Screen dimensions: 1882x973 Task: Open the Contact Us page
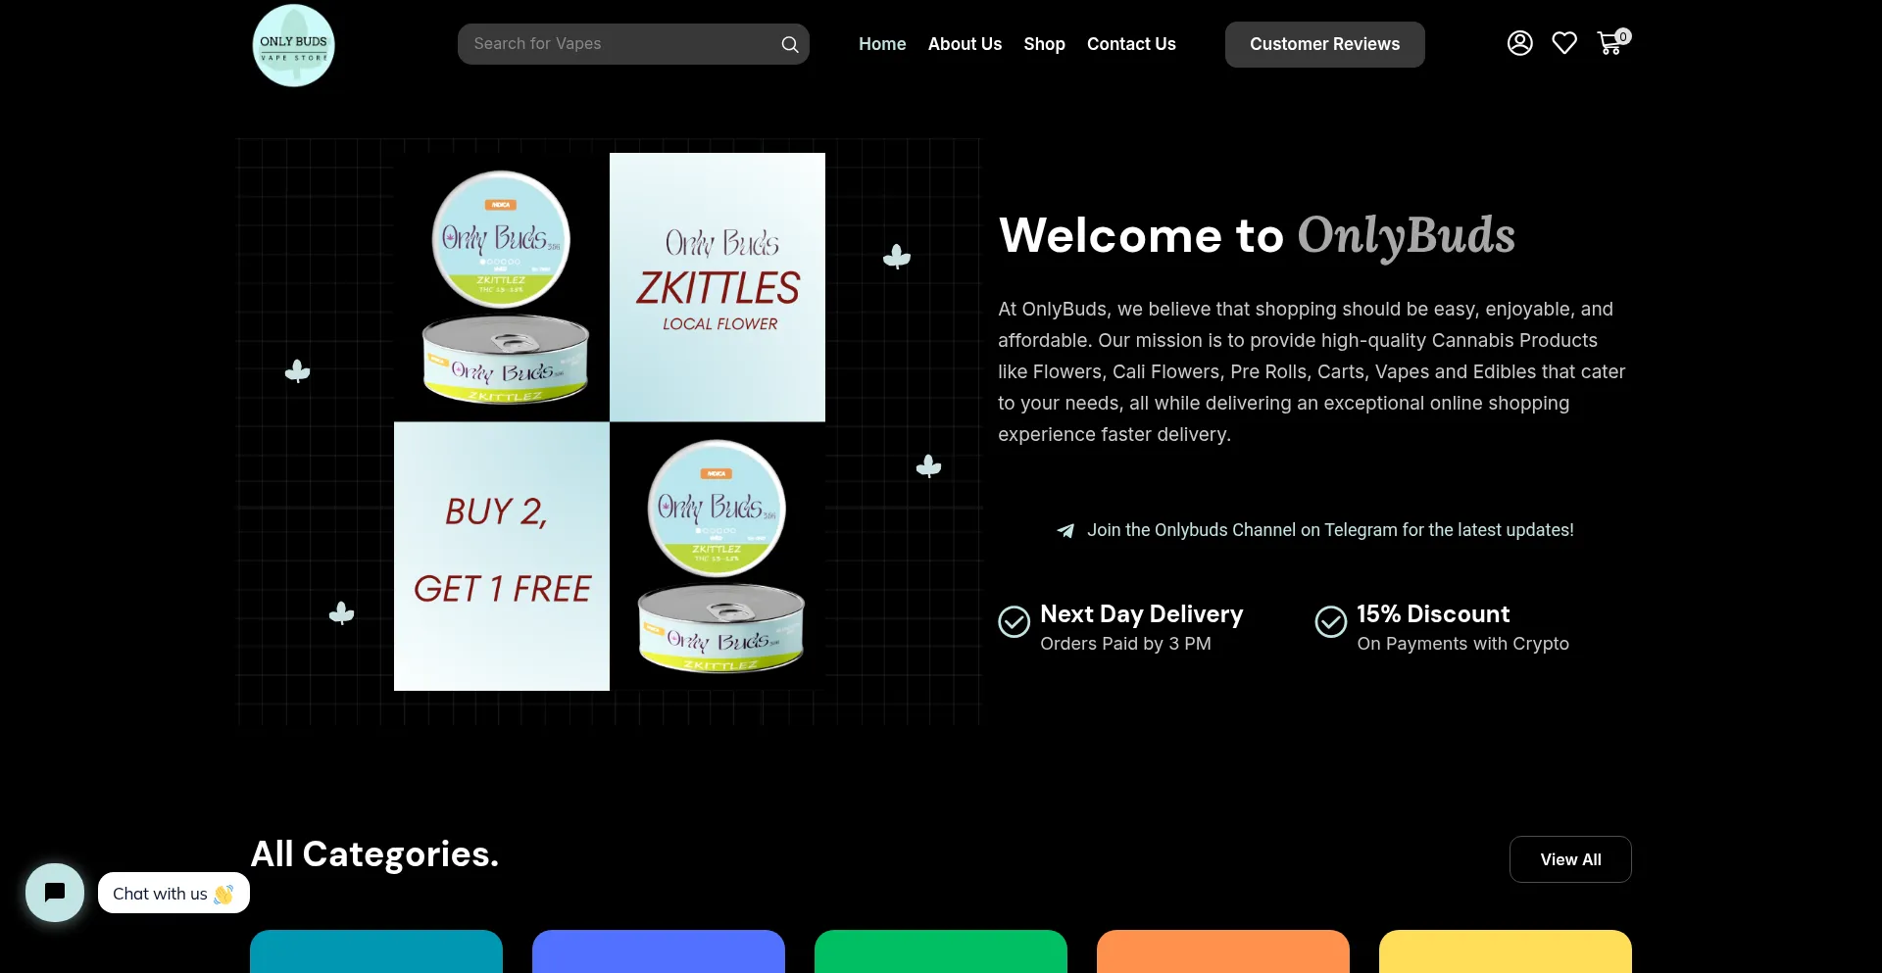(1131, 44)
